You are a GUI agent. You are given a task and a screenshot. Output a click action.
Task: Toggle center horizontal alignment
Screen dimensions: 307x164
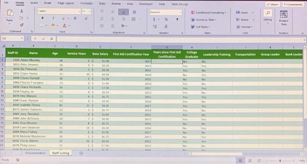[113, 19]
